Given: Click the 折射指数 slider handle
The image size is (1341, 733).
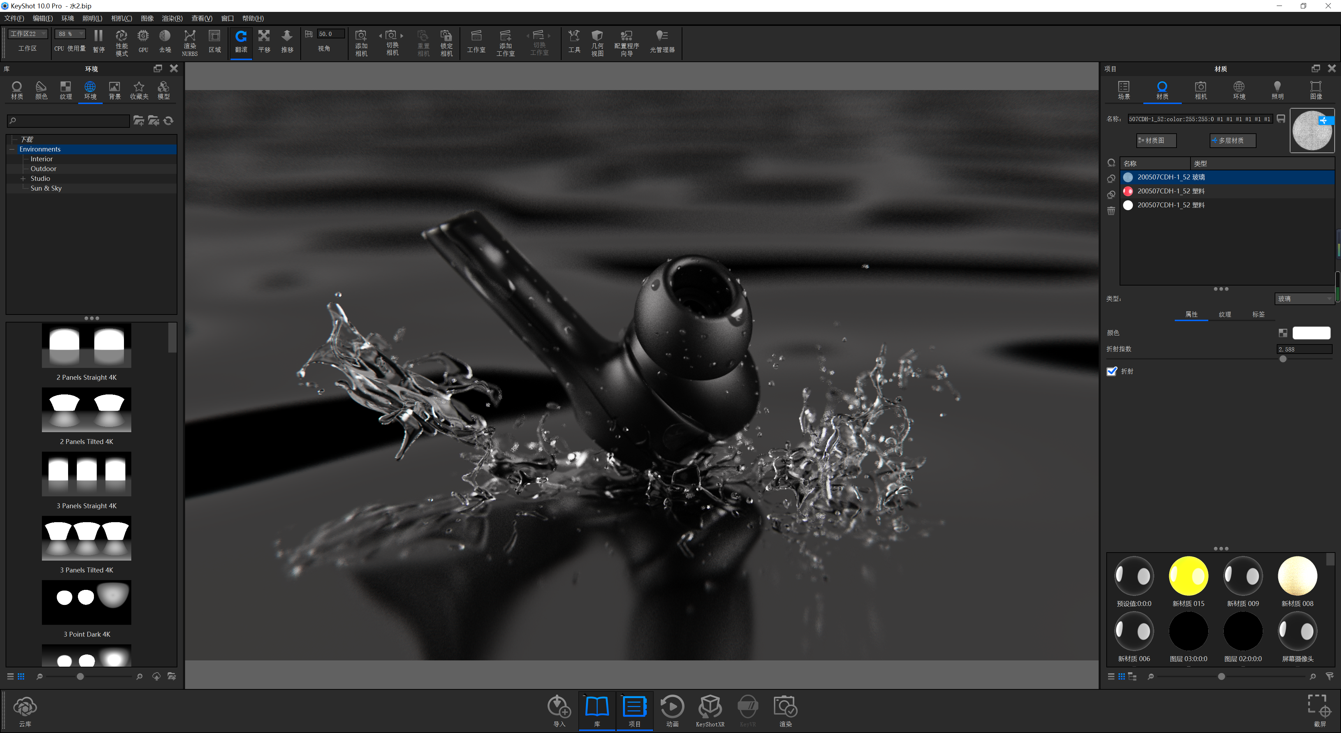Looking at the screenshot, I should (1283, 359).
